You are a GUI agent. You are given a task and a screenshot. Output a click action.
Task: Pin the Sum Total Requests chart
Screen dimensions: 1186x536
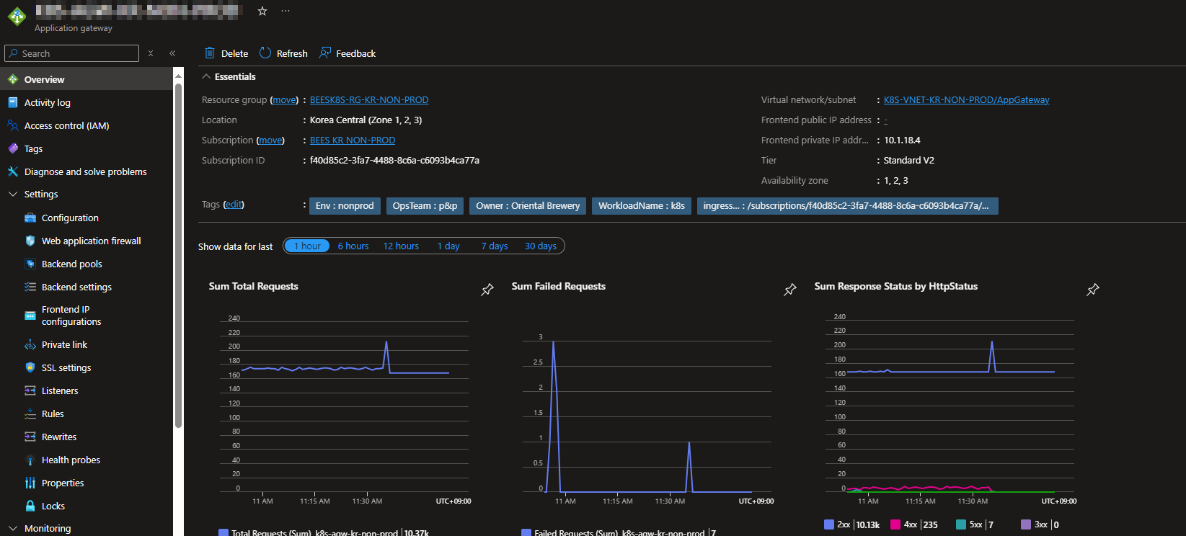click(x=487, y=289)
